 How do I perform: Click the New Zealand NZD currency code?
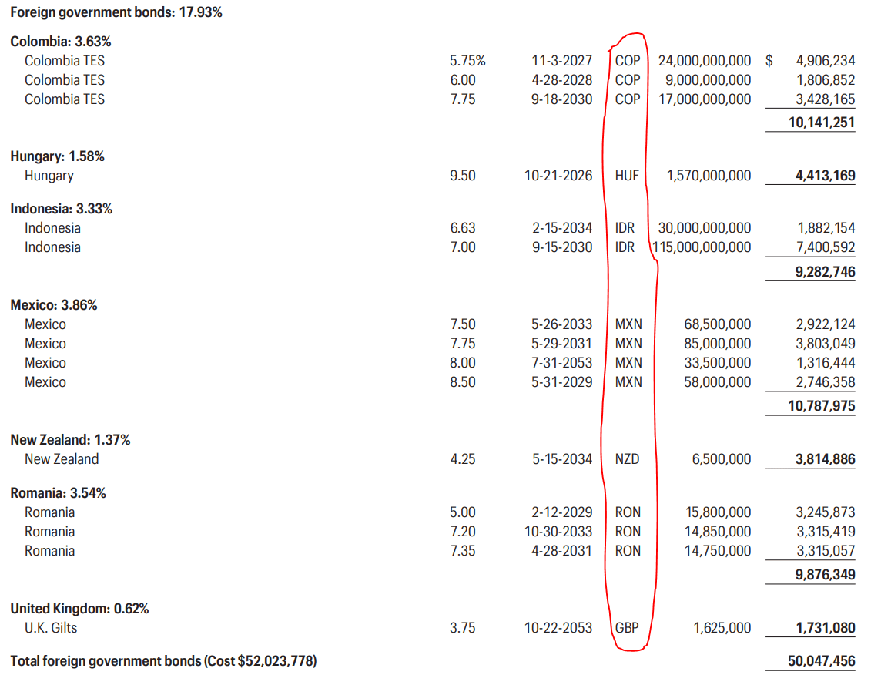(x=626, y=458)
